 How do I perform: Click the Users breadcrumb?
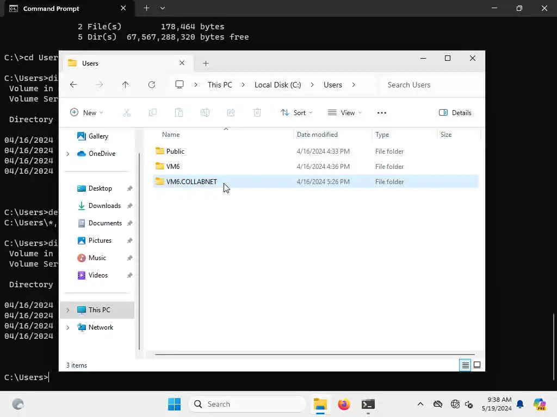tap(332, 85)
